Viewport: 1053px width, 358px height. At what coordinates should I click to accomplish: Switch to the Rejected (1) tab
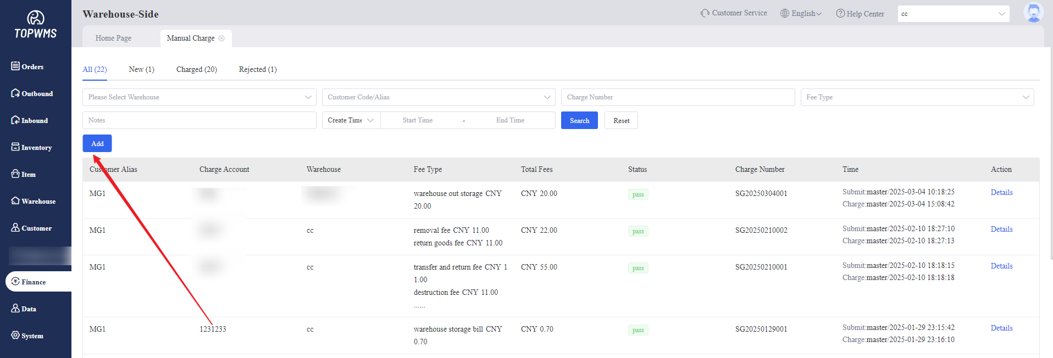click(x=257, y=69)
